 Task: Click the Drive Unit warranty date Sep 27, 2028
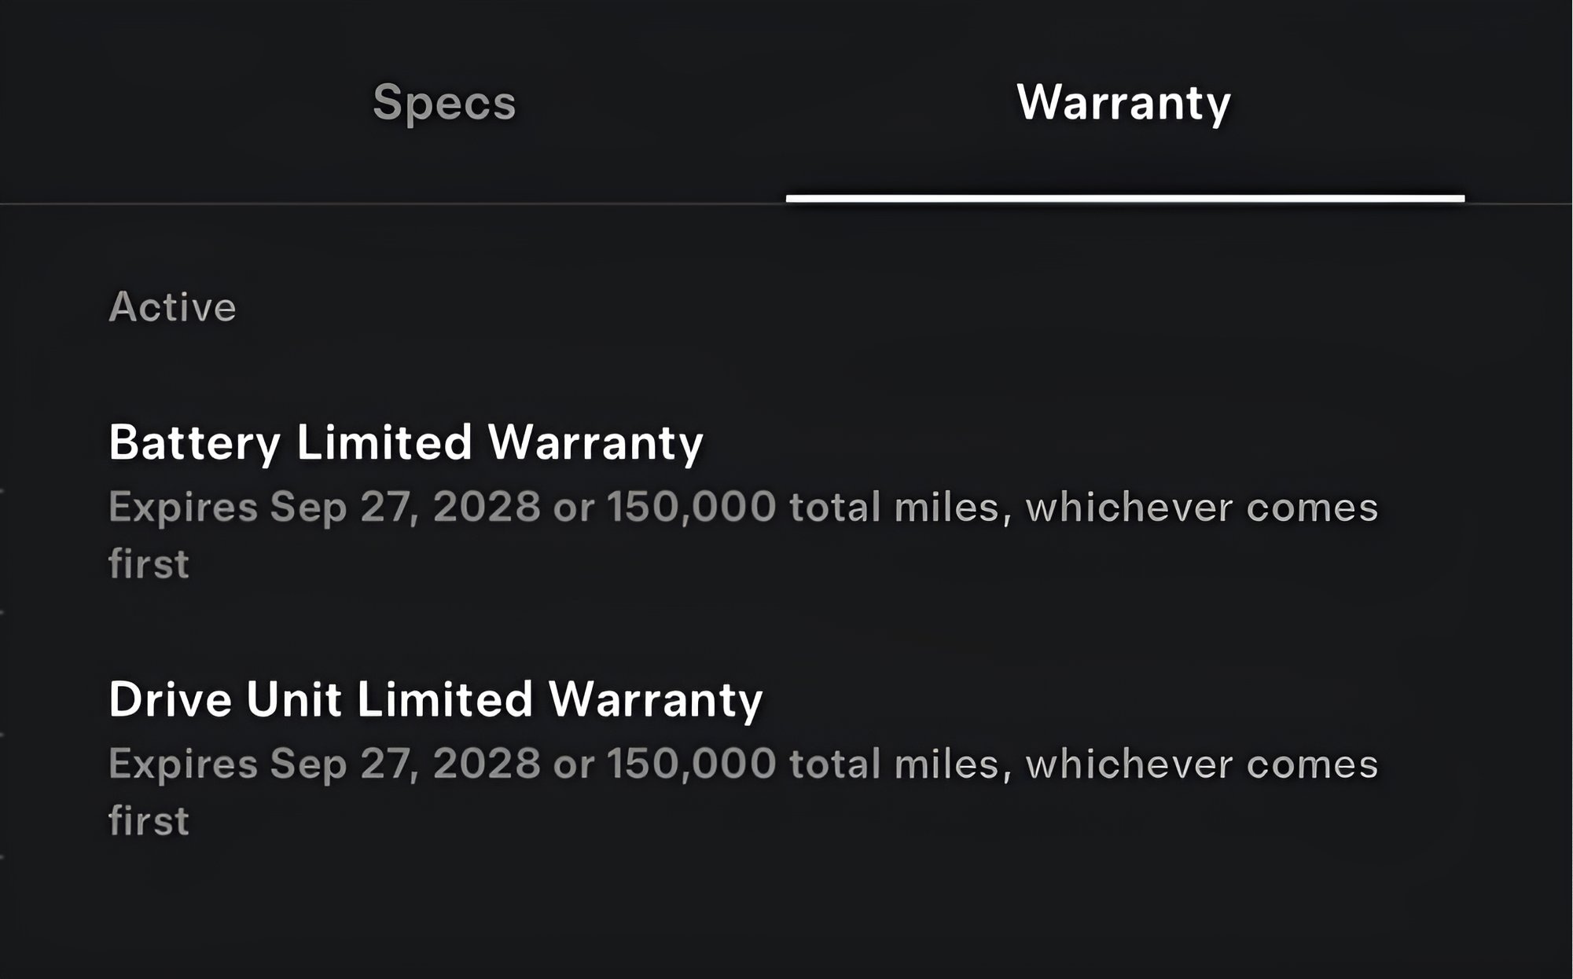tap(405, 764)
